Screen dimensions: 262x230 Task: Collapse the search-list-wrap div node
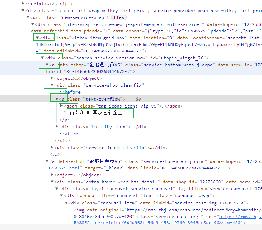point(23,10)
